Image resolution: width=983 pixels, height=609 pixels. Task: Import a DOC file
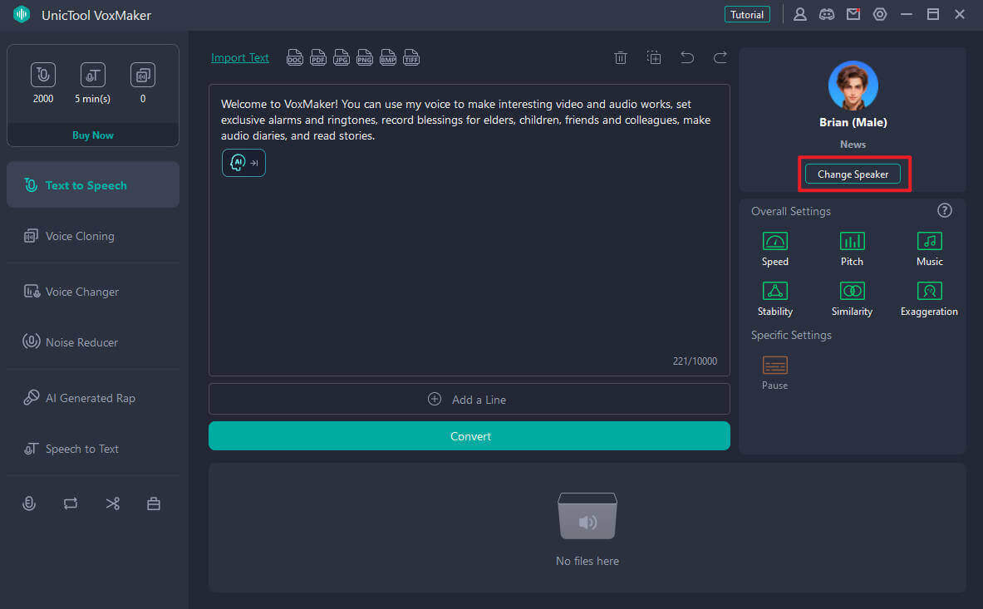pos(295,57)
